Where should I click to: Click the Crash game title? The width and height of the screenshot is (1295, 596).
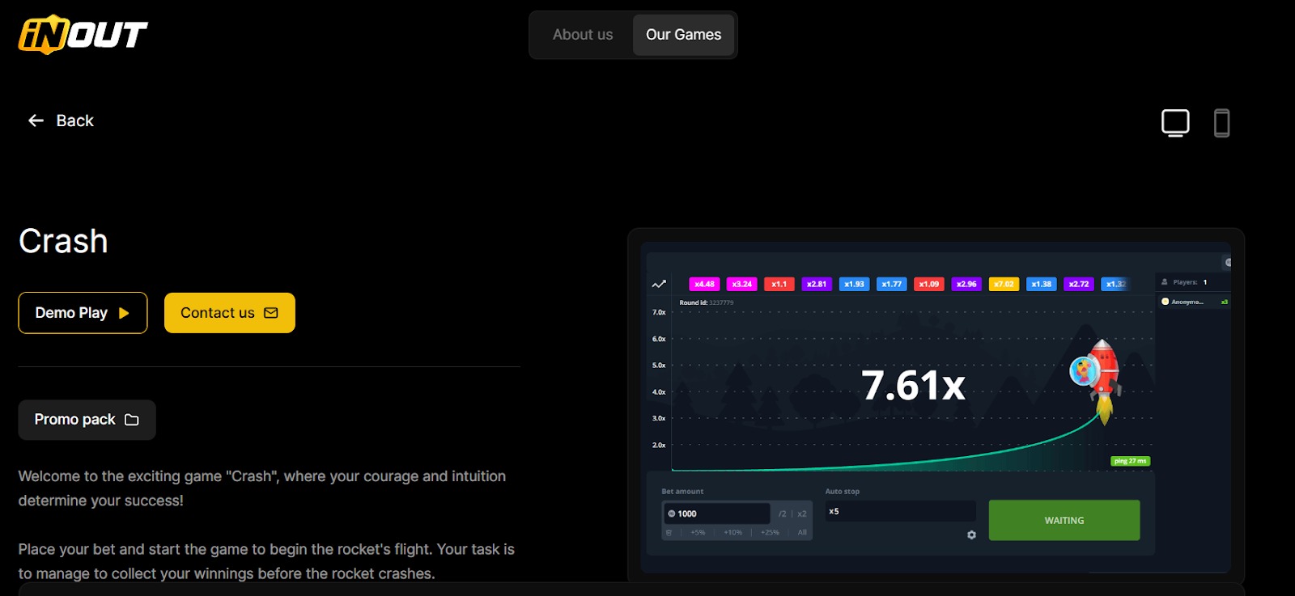(x=63, y=241)
